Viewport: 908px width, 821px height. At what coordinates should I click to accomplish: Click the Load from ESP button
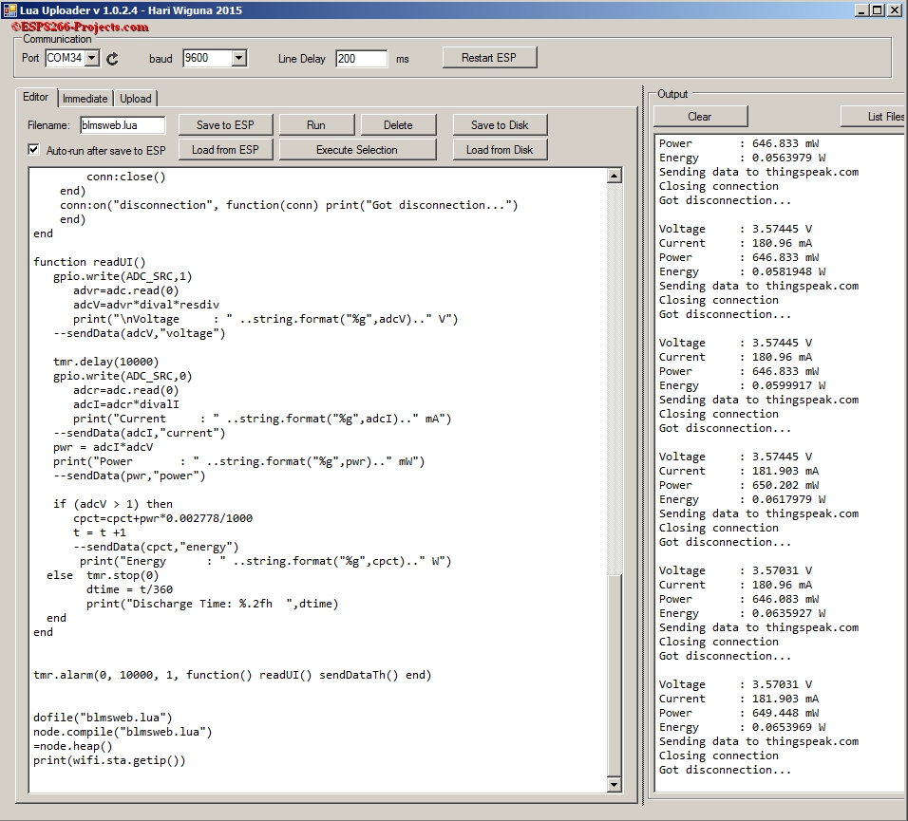[x=225, y=150]
